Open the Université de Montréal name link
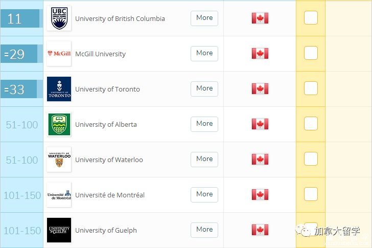The height and width of the screenshot is (248, 372). pyautogui.click(x=110, y=195)
